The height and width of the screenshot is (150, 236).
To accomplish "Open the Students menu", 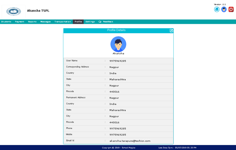I will tap(6, 22).
